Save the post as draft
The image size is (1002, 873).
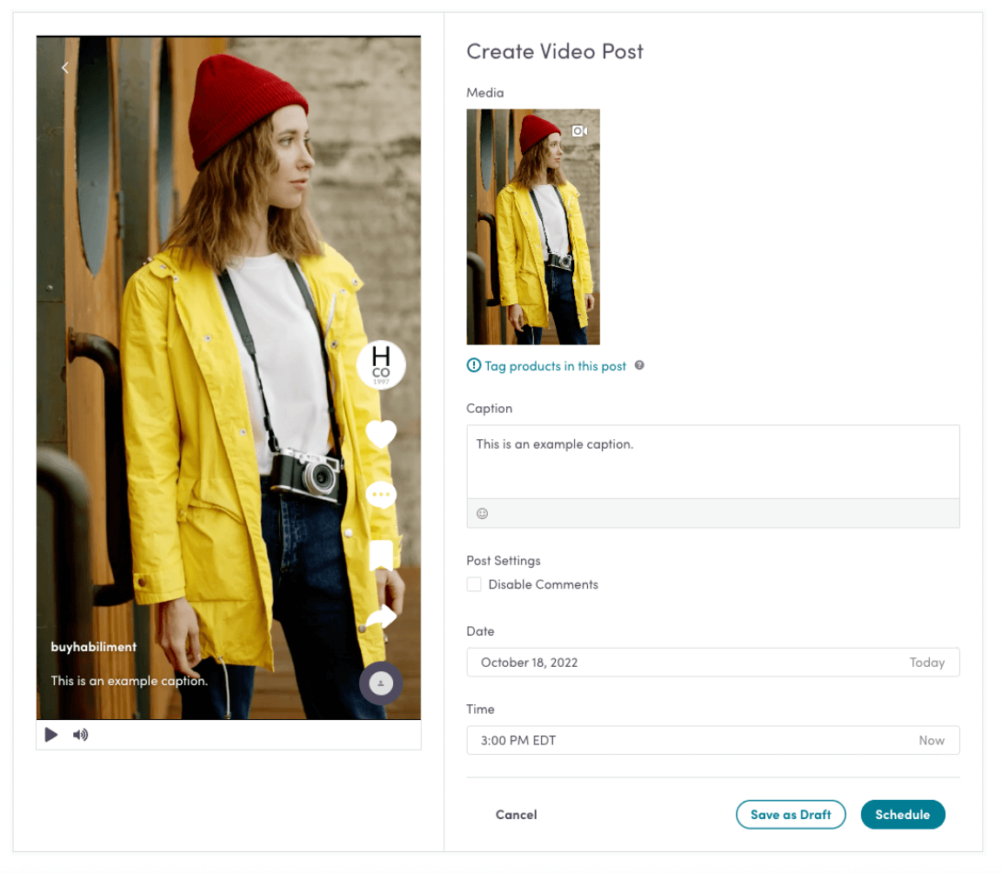coord(791,814)
